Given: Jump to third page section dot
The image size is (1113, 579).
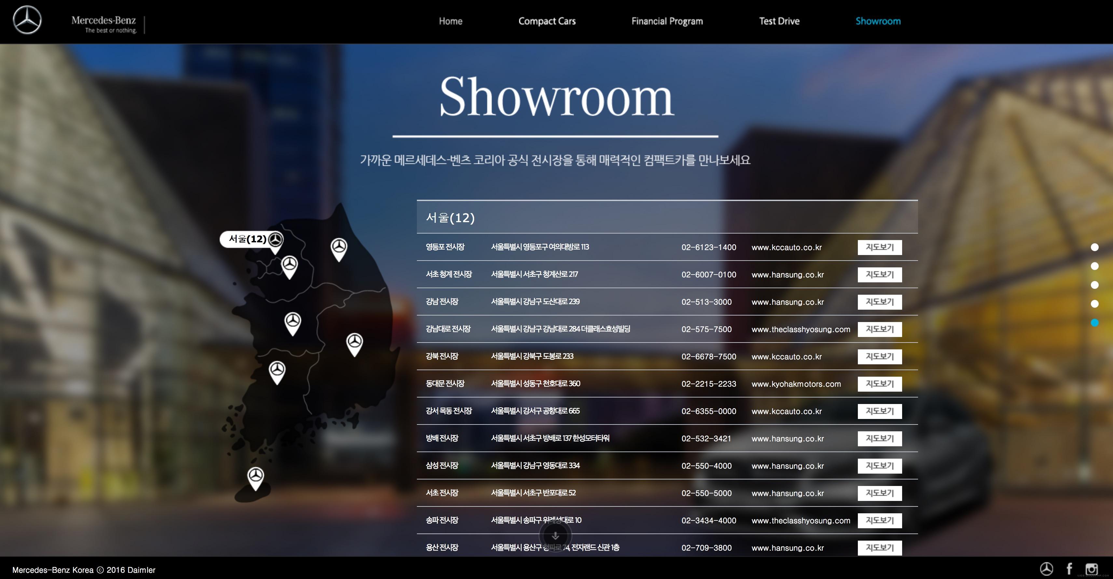Looking at the screenshot, I should (1094, 285).
